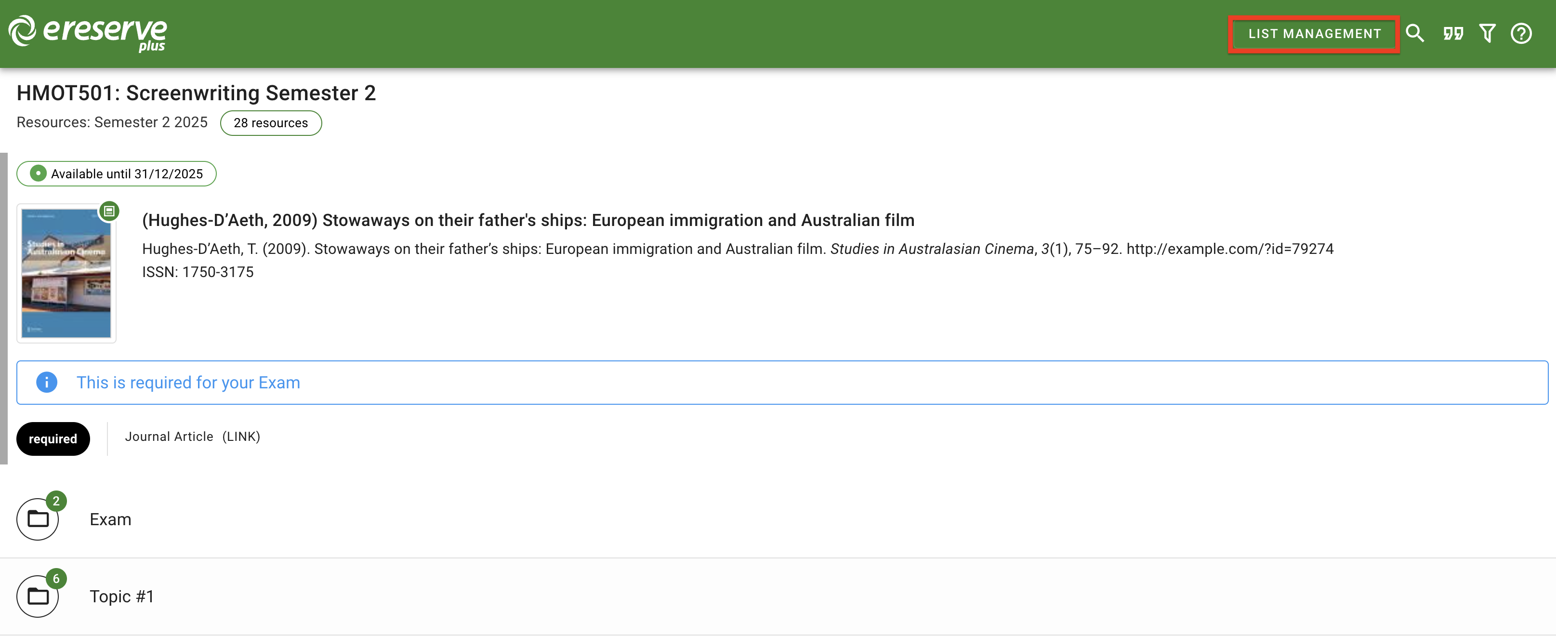The width and height of the screenshot is (1556, 636).
Task: Open the citation quotes icon
Action: 1453,33
